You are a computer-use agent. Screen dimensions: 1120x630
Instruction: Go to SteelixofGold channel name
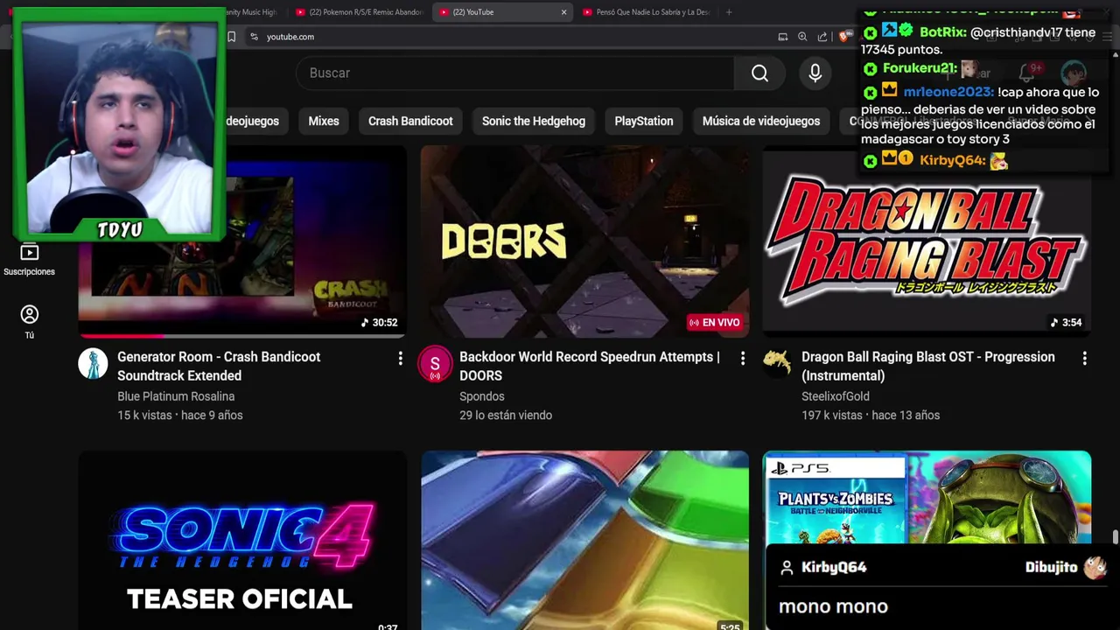(x=836, y=396)
